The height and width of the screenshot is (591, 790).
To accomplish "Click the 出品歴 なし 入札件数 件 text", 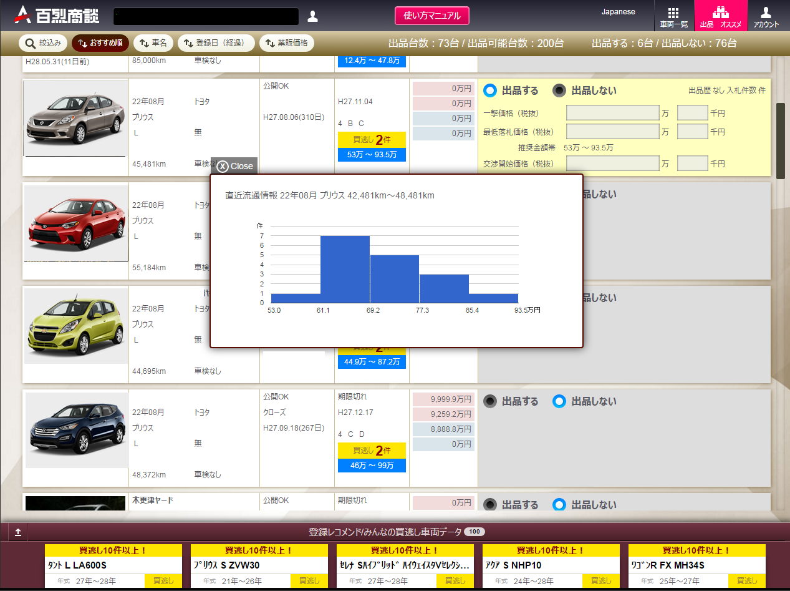I will click(x=727, y=90).
